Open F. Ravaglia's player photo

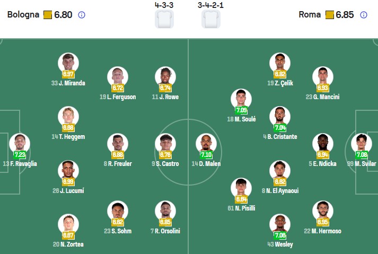click(20, 143)
